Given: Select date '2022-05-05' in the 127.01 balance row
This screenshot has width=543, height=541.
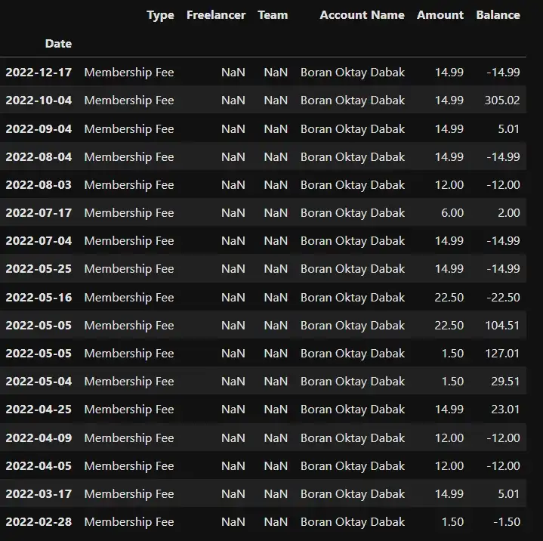Looking at the screenshot, I should [39, 353].
